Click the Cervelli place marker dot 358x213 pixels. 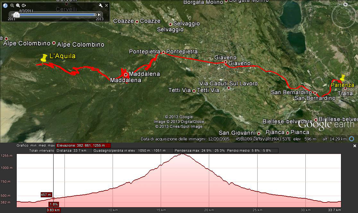[66, 4]
